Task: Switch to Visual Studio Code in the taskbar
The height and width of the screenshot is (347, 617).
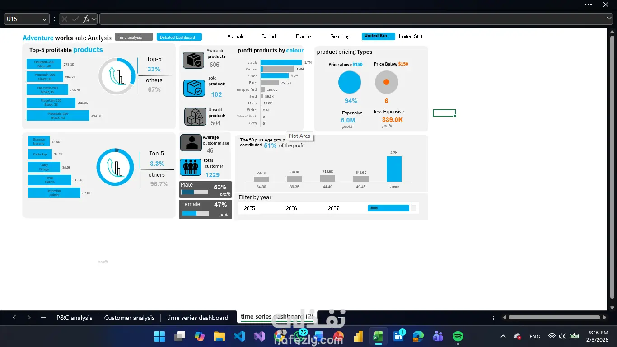Action: [239, 336]
